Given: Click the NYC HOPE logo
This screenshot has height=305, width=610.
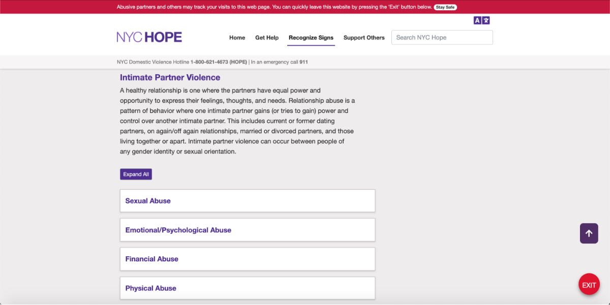Looking at the screenshot, I should [x=149, y=37].
